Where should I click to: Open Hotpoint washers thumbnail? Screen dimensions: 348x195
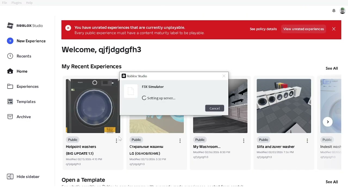click(x=92, y=106)
